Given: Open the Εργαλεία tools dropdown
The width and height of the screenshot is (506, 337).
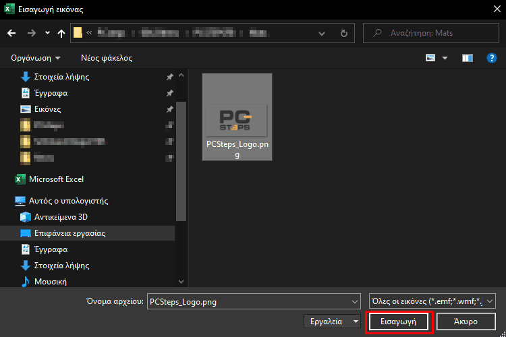Looking at the screenshot, I should 332,321.
